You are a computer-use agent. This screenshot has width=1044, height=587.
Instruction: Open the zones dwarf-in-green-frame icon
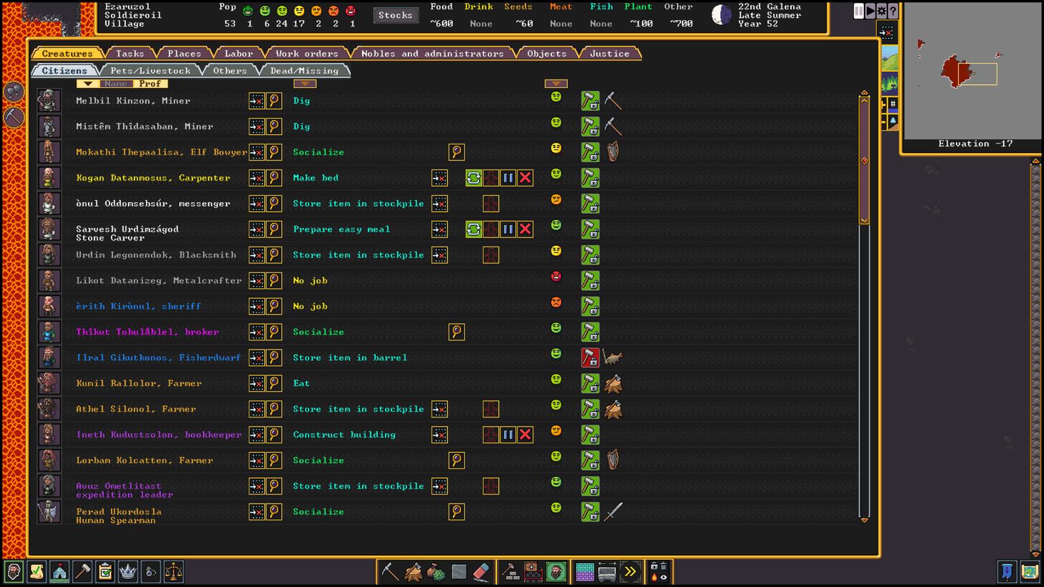pos(555,572)
